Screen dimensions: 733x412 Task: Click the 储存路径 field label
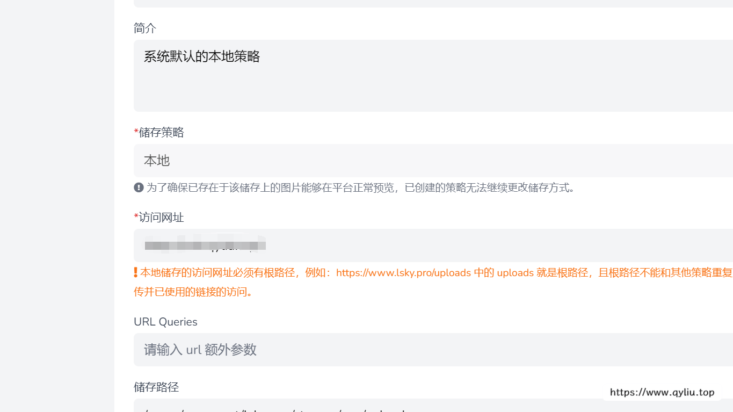click(x=156, y=387)
